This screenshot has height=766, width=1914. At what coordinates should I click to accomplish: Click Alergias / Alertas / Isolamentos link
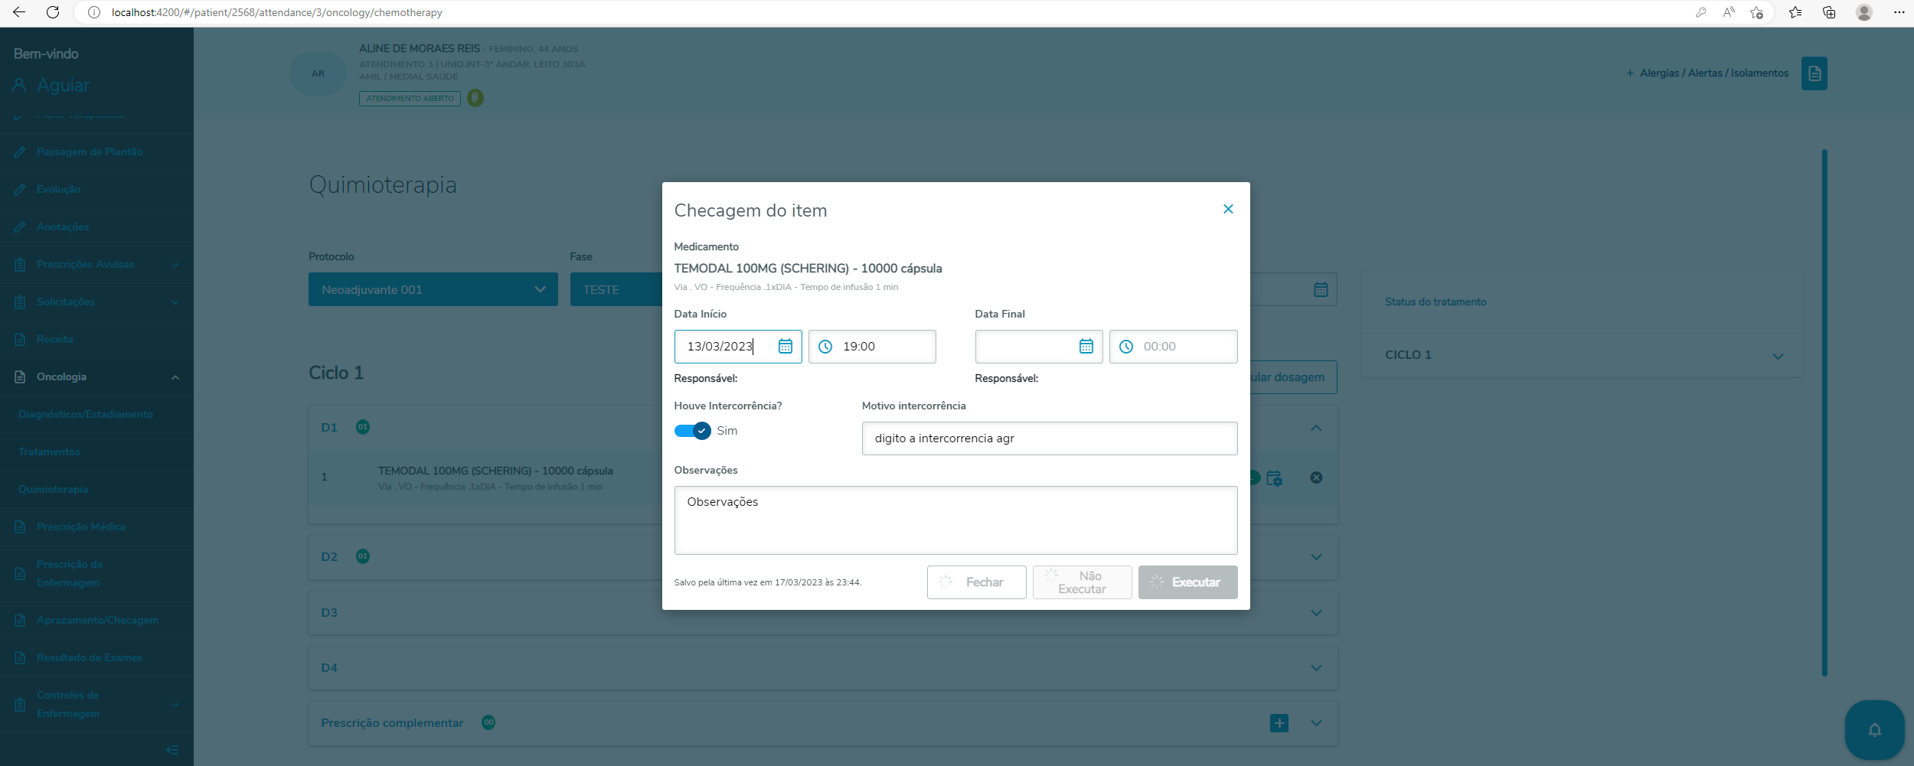pos(1707,73)
